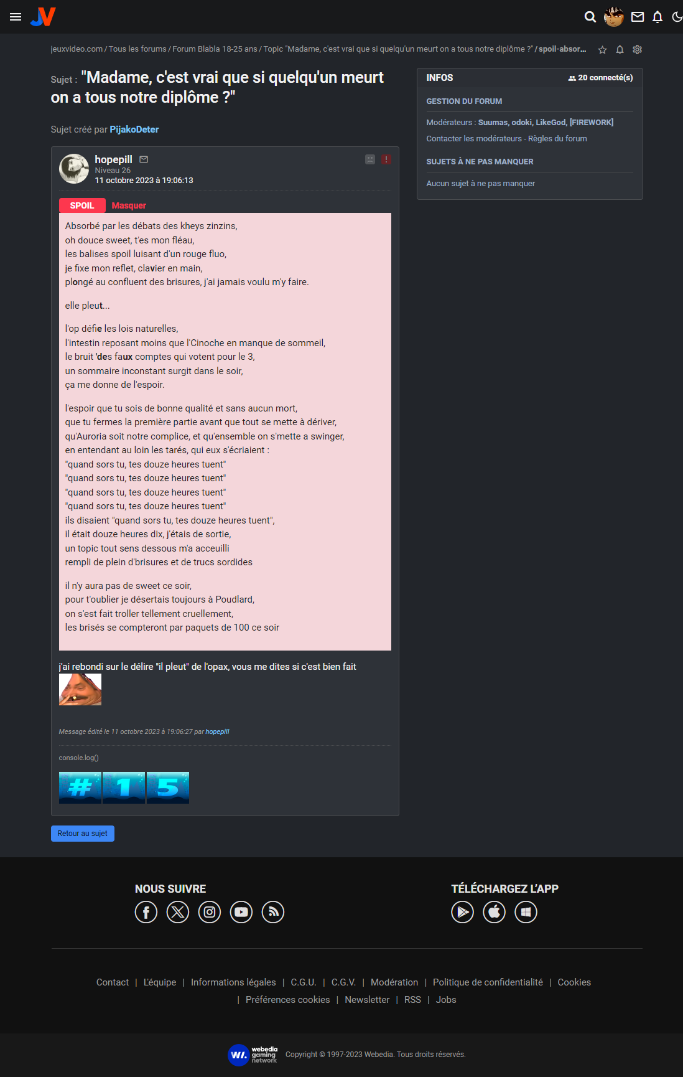Open the hamburger navigation menu

[16, 17]
